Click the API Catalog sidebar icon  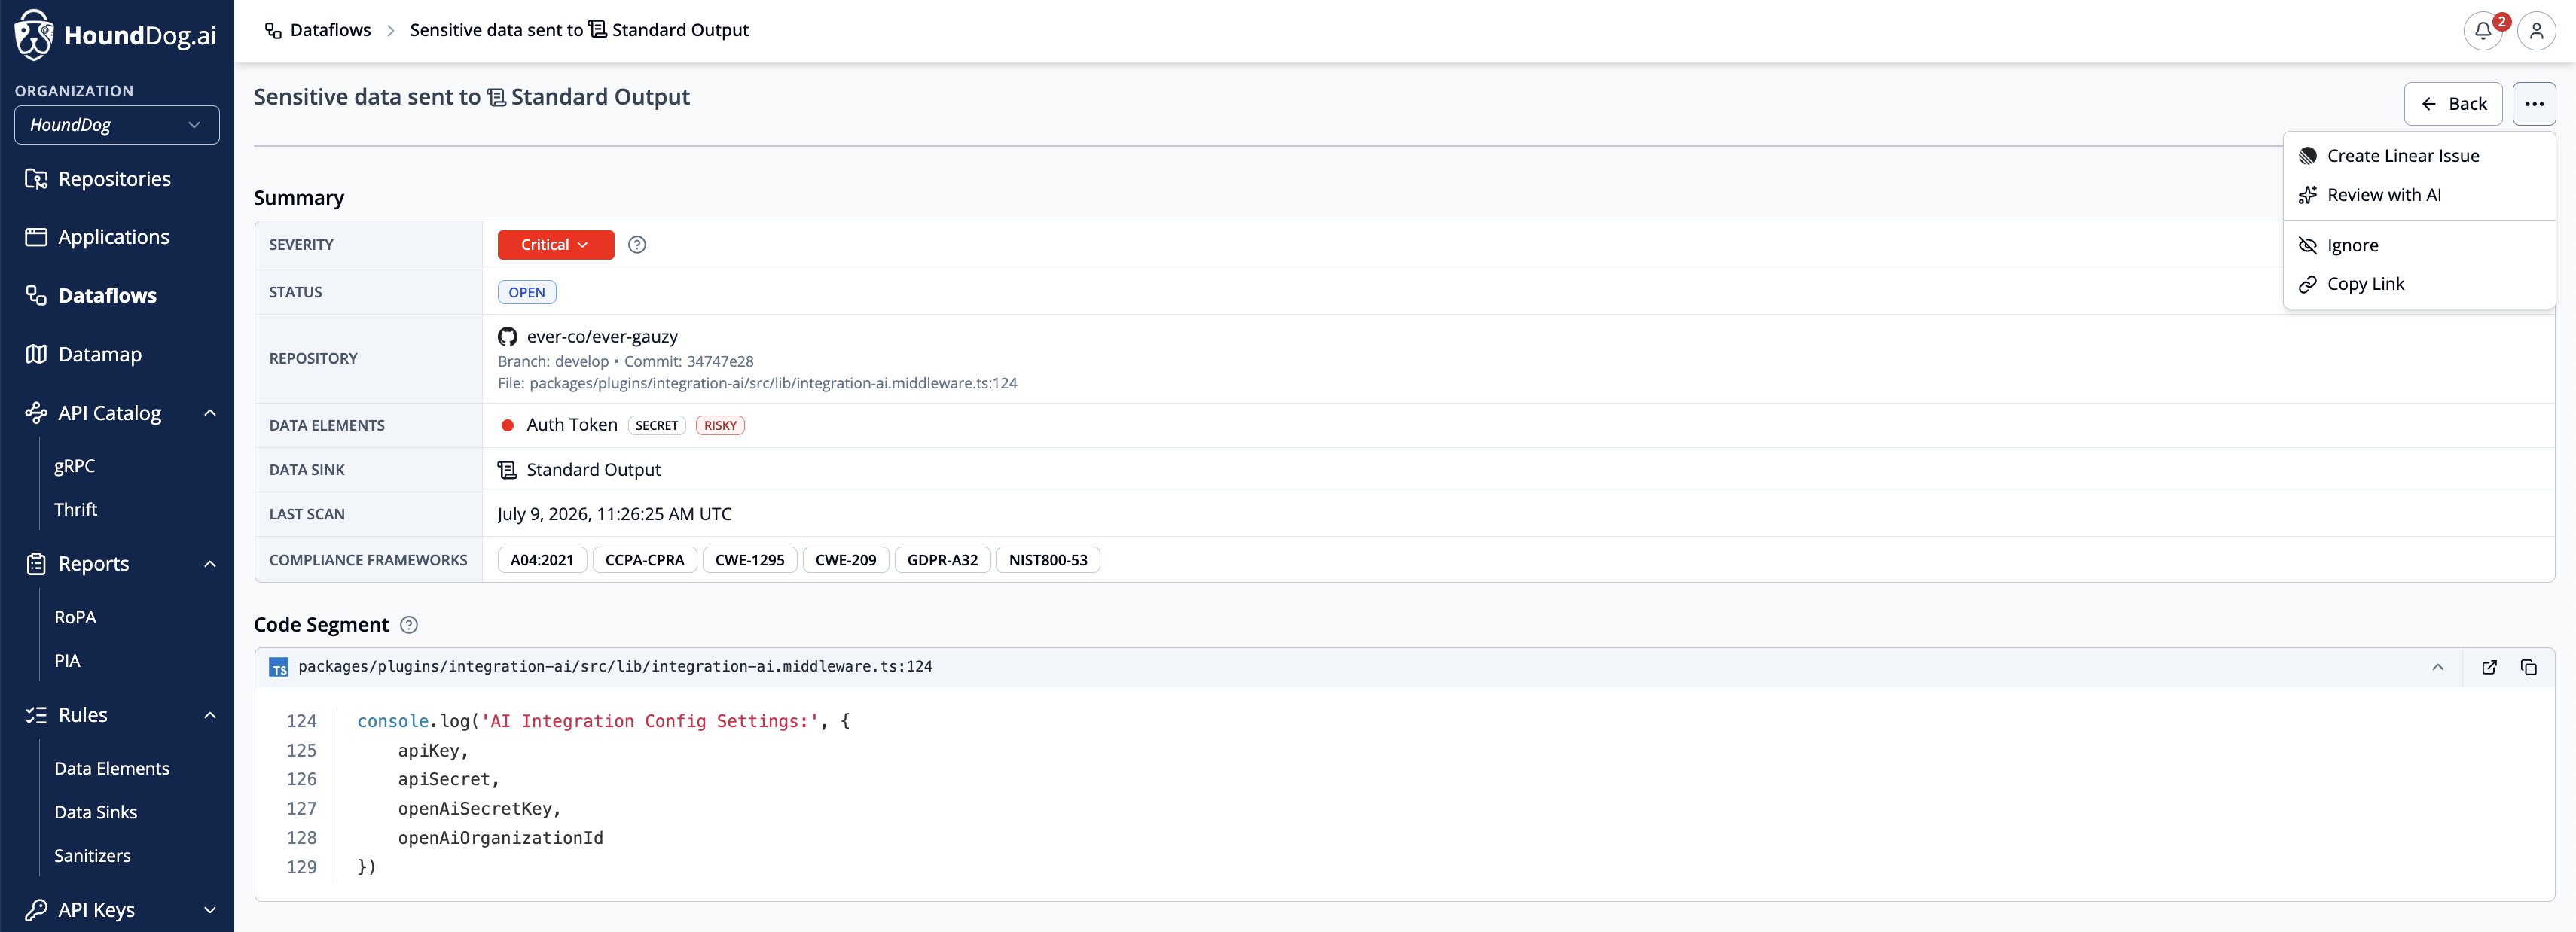click(36, 413)
